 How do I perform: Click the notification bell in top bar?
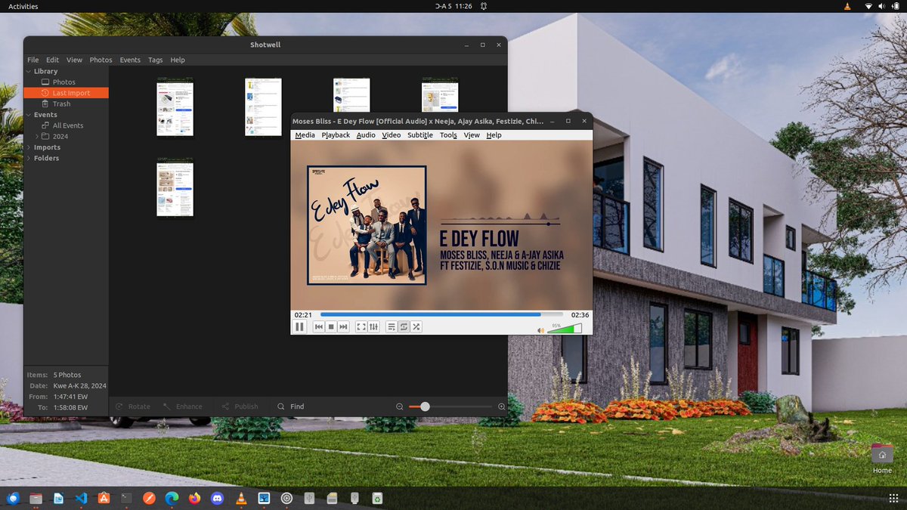point(483,6)
